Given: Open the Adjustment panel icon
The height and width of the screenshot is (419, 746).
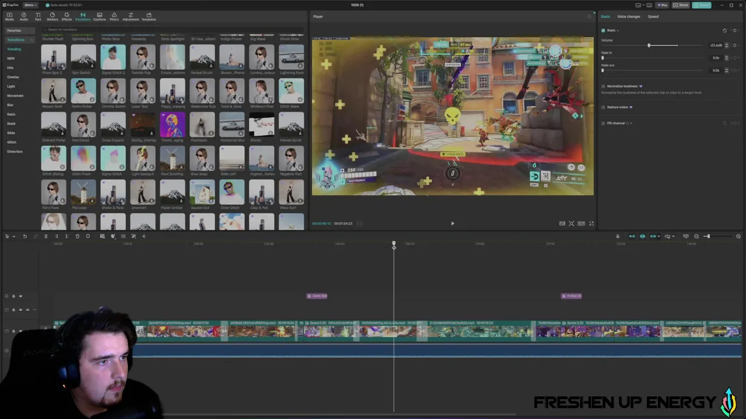Looking at the screenshot, I should point(131,16).
